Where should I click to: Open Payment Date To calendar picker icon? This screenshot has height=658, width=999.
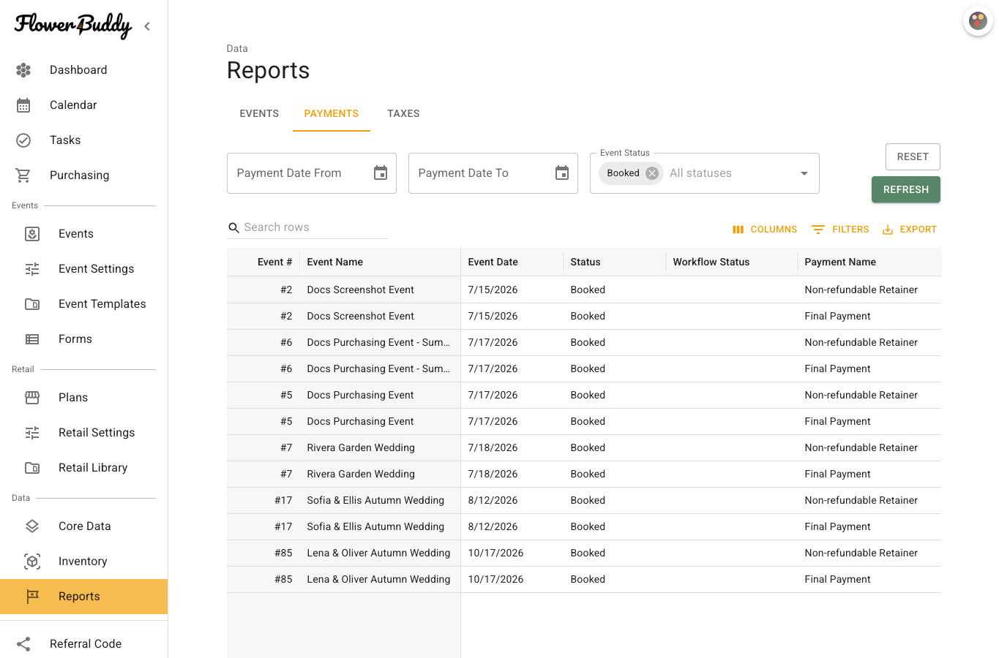[562, 173]
